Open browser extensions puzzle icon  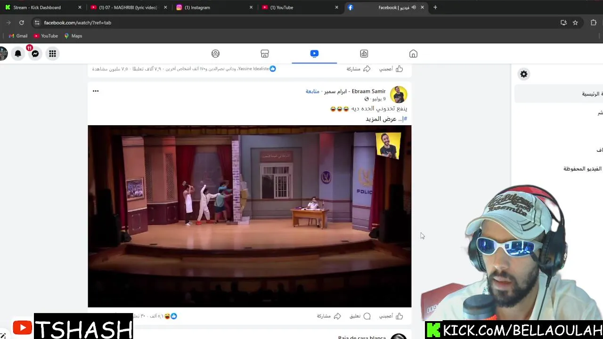click(594, 23)
